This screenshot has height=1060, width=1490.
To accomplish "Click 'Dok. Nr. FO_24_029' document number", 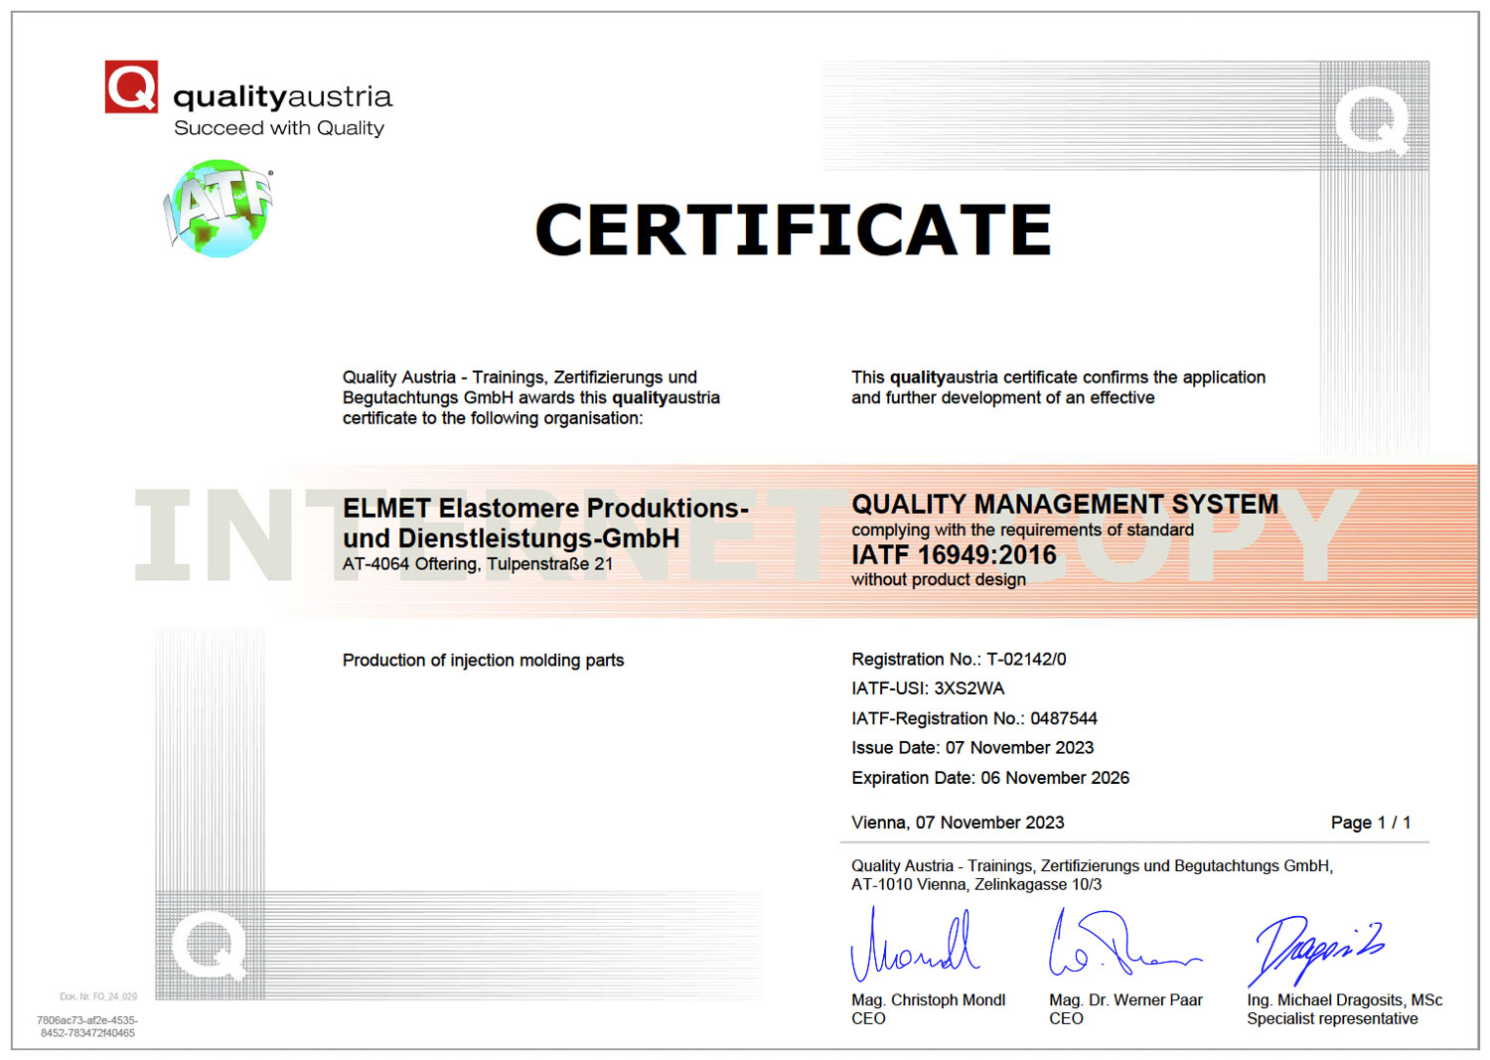I will point(98,996).
